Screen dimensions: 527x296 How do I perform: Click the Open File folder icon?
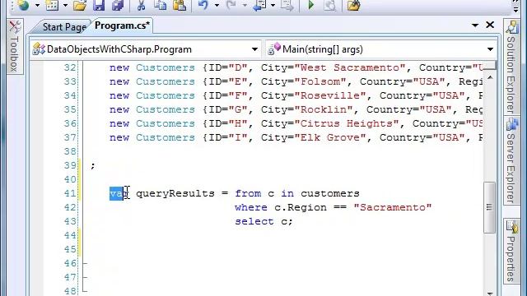80,5
